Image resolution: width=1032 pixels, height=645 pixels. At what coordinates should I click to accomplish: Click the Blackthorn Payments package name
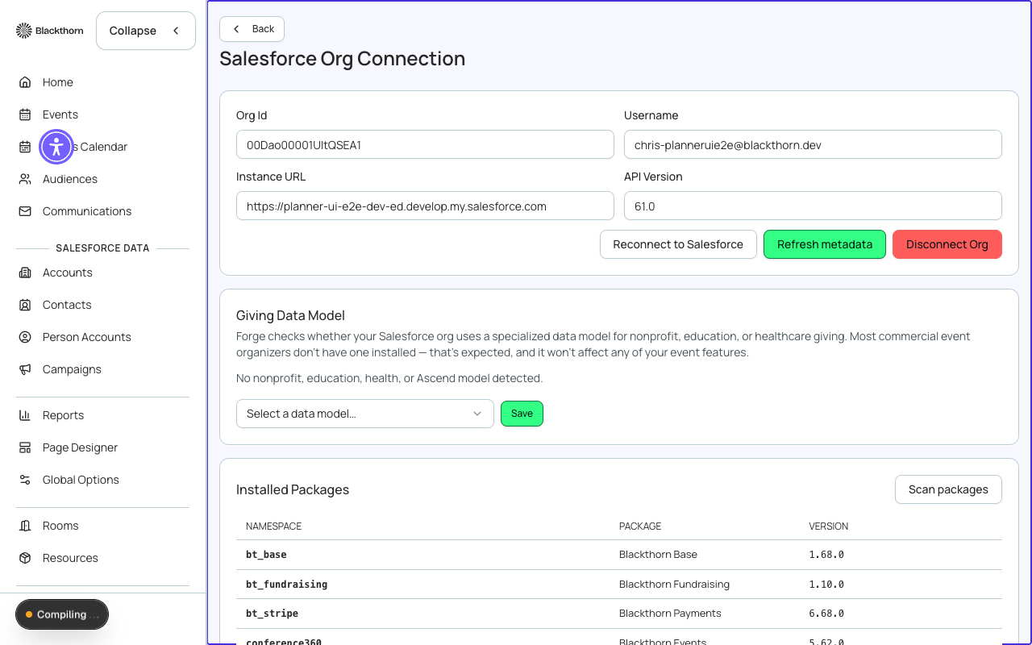(670, 614)
